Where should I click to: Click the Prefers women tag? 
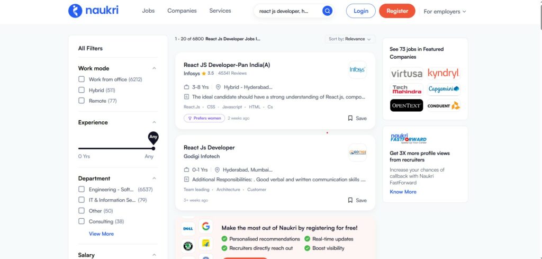point(204,118)
